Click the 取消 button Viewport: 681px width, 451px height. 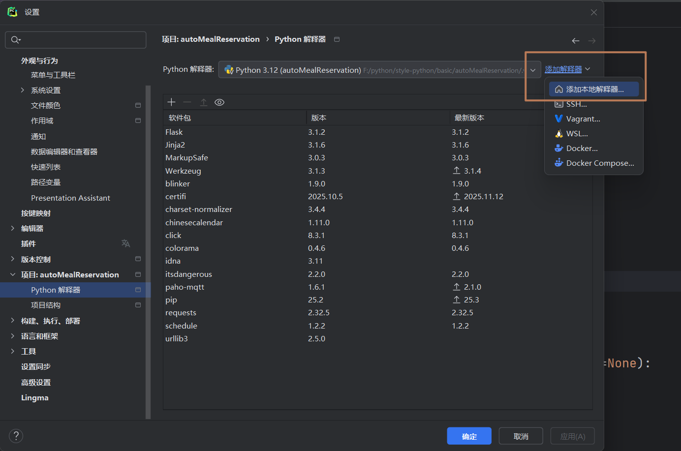tap(521, 436)
